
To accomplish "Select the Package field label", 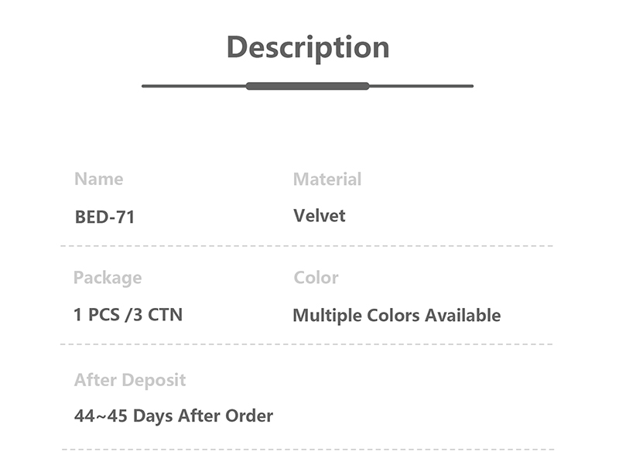I will pos(108,278).
